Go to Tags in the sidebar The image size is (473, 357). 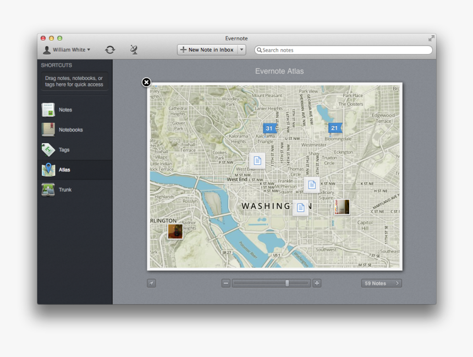(x=64, y=150)
